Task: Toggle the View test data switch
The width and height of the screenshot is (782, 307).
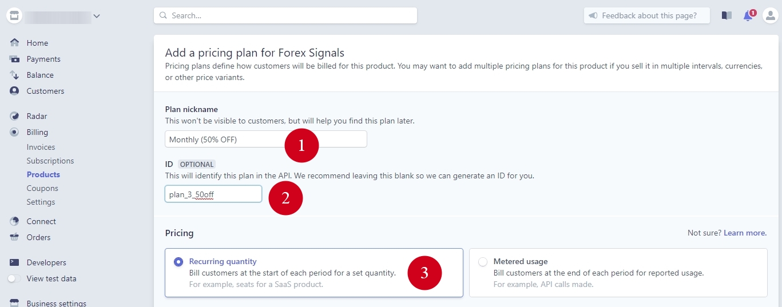Action: coord(15,279)
